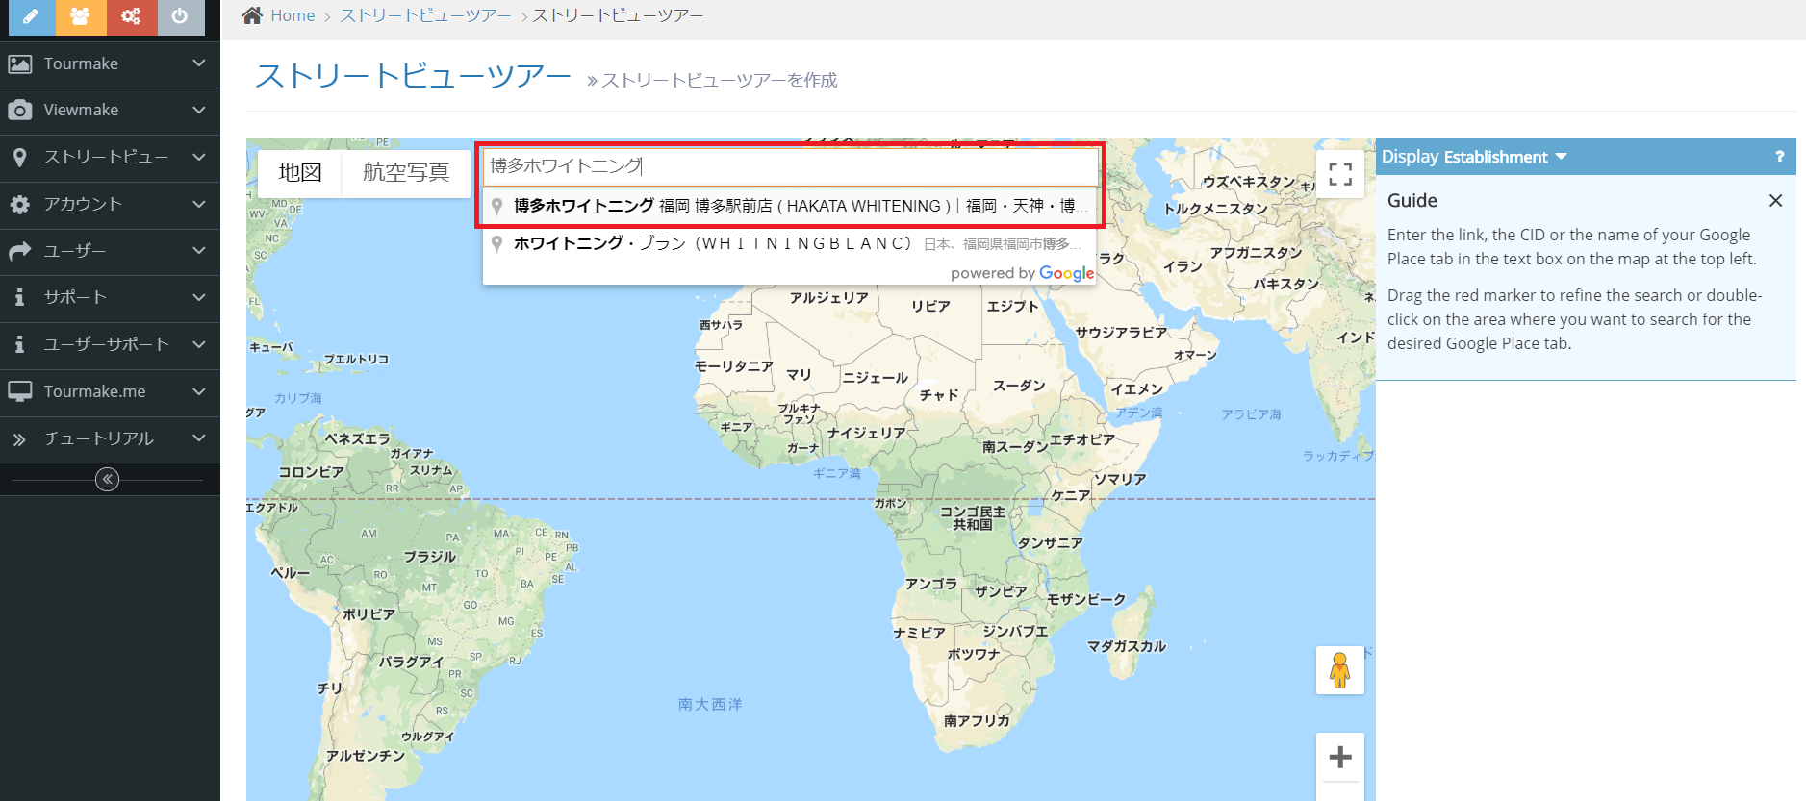Open the red gears settings icon

(131, 16)
